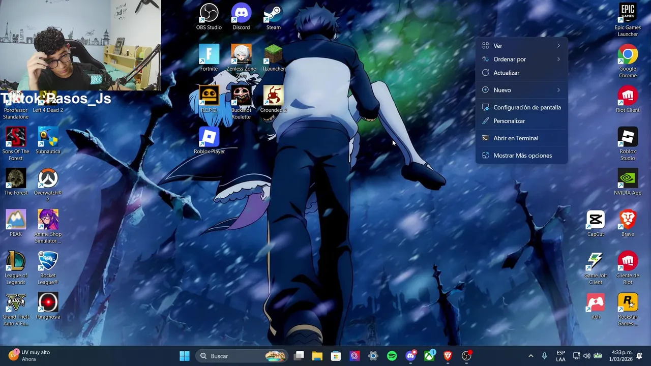Select the Rocket League shortcut
Viewport: 651px width, 366px height.
click(x=48, y=268)
